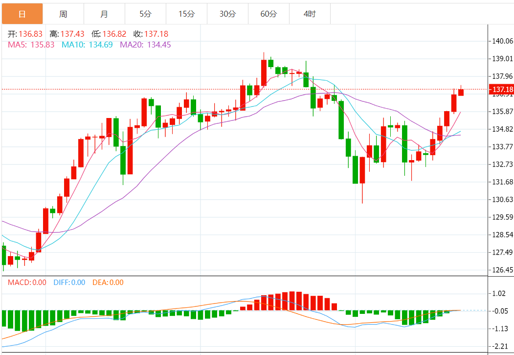
Task: Click the MA5: 135.83 legend value
Action: (x=31, y=45)
